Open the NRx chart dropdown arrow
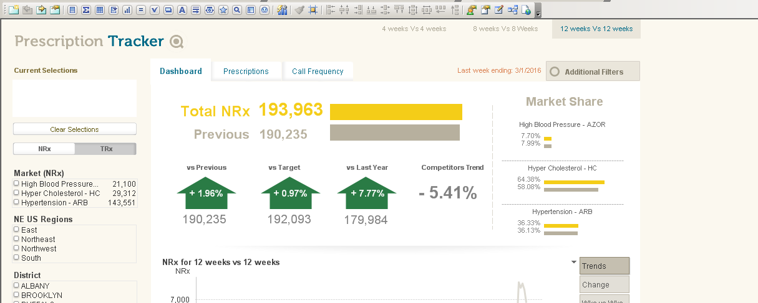 coord(573,262)
